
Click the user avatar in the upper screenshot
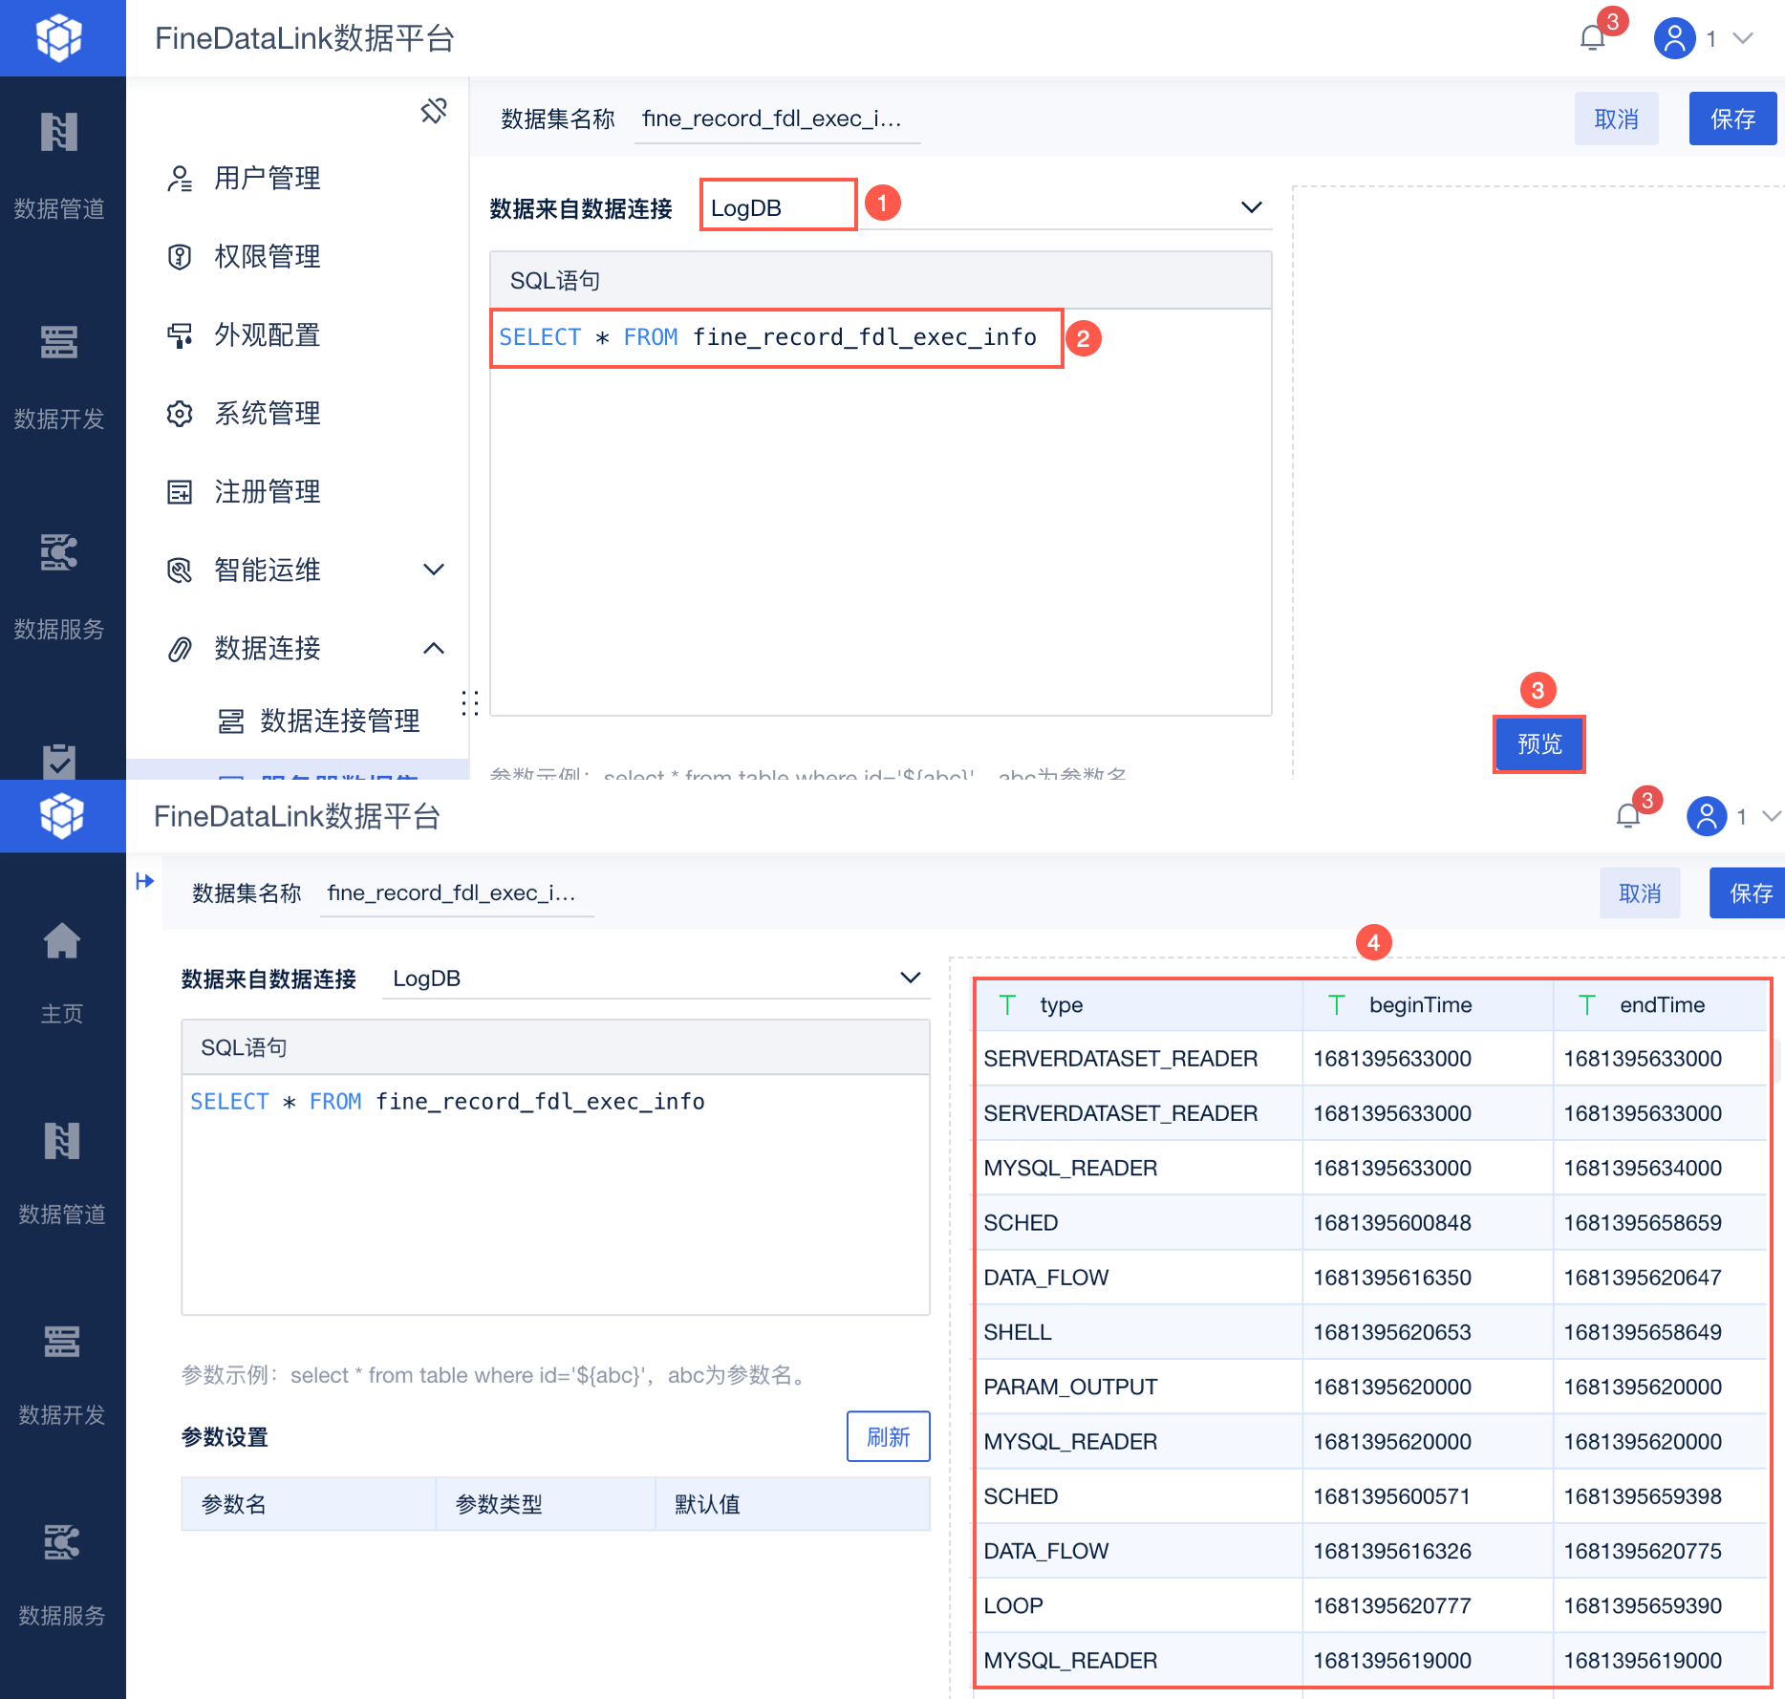1674,38
